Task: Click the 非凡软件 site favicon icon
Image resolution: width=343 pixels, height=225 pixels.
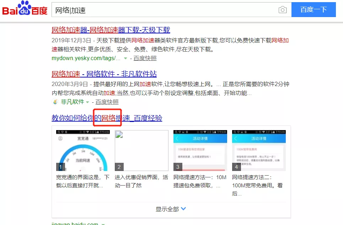Action: tap(55, 102)
